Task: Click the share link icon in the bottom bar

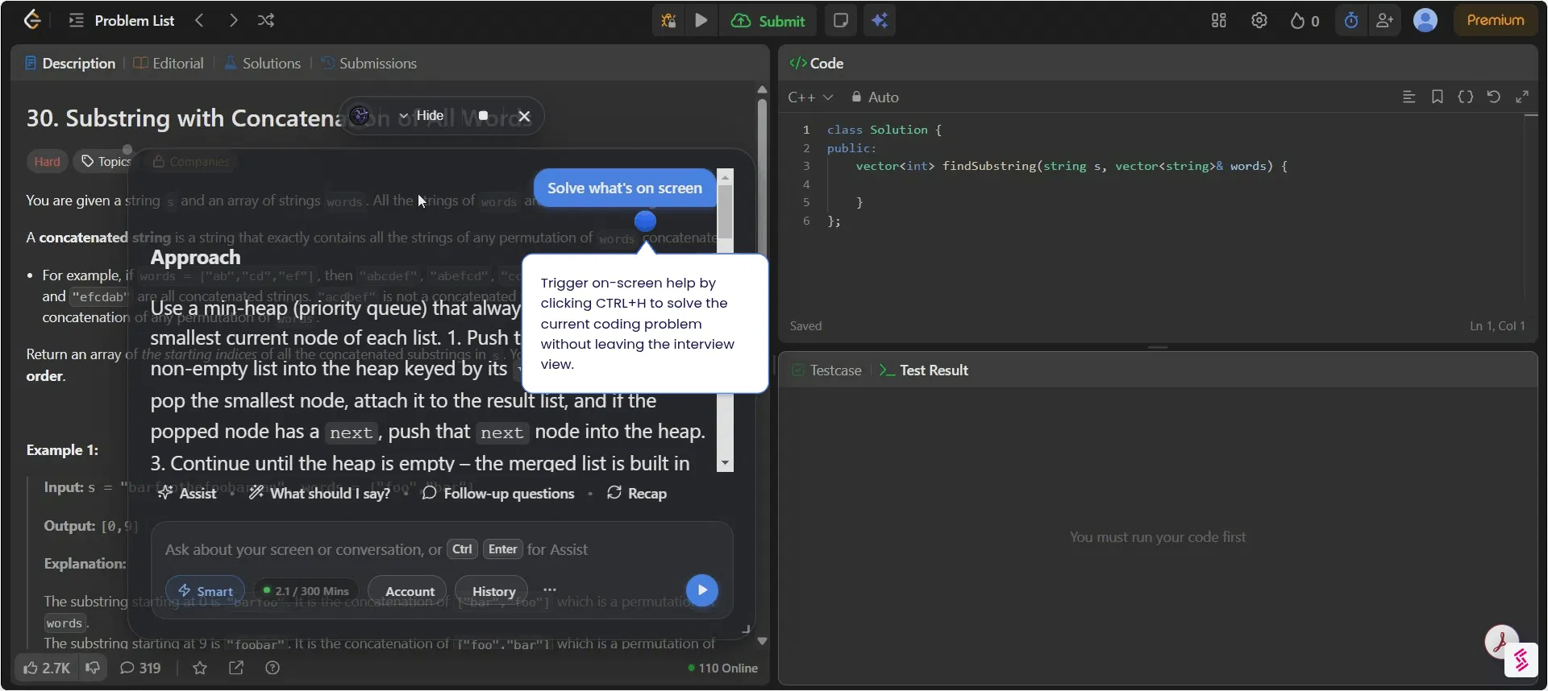Action: 236,668
